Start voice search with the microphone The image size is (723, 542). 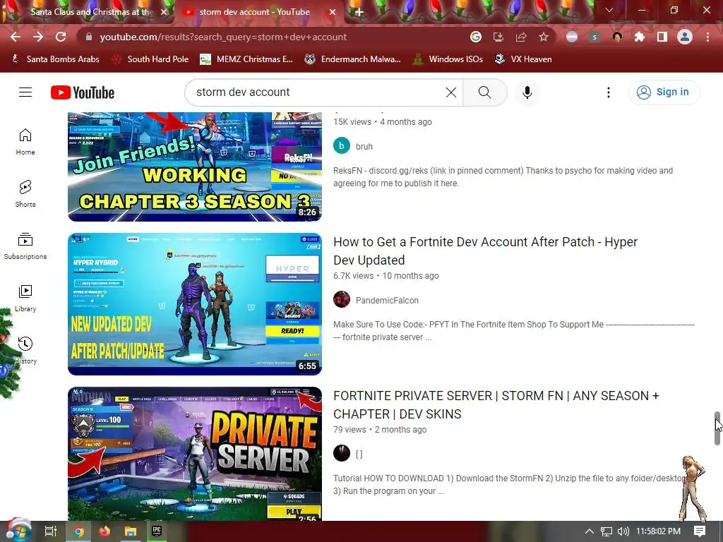coord(527,92)
